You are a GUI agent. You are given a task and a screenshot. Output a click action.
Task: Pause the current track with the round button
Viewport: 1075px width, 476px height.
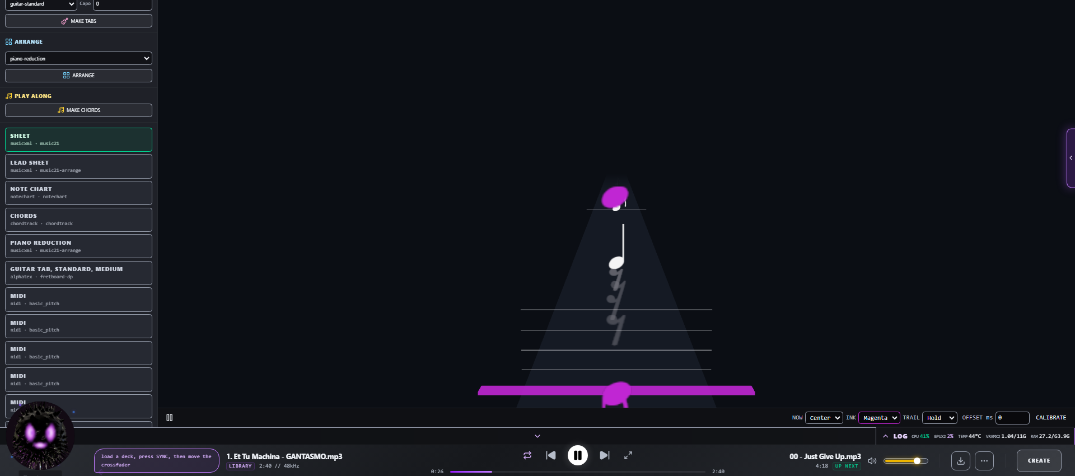[578, 455]
